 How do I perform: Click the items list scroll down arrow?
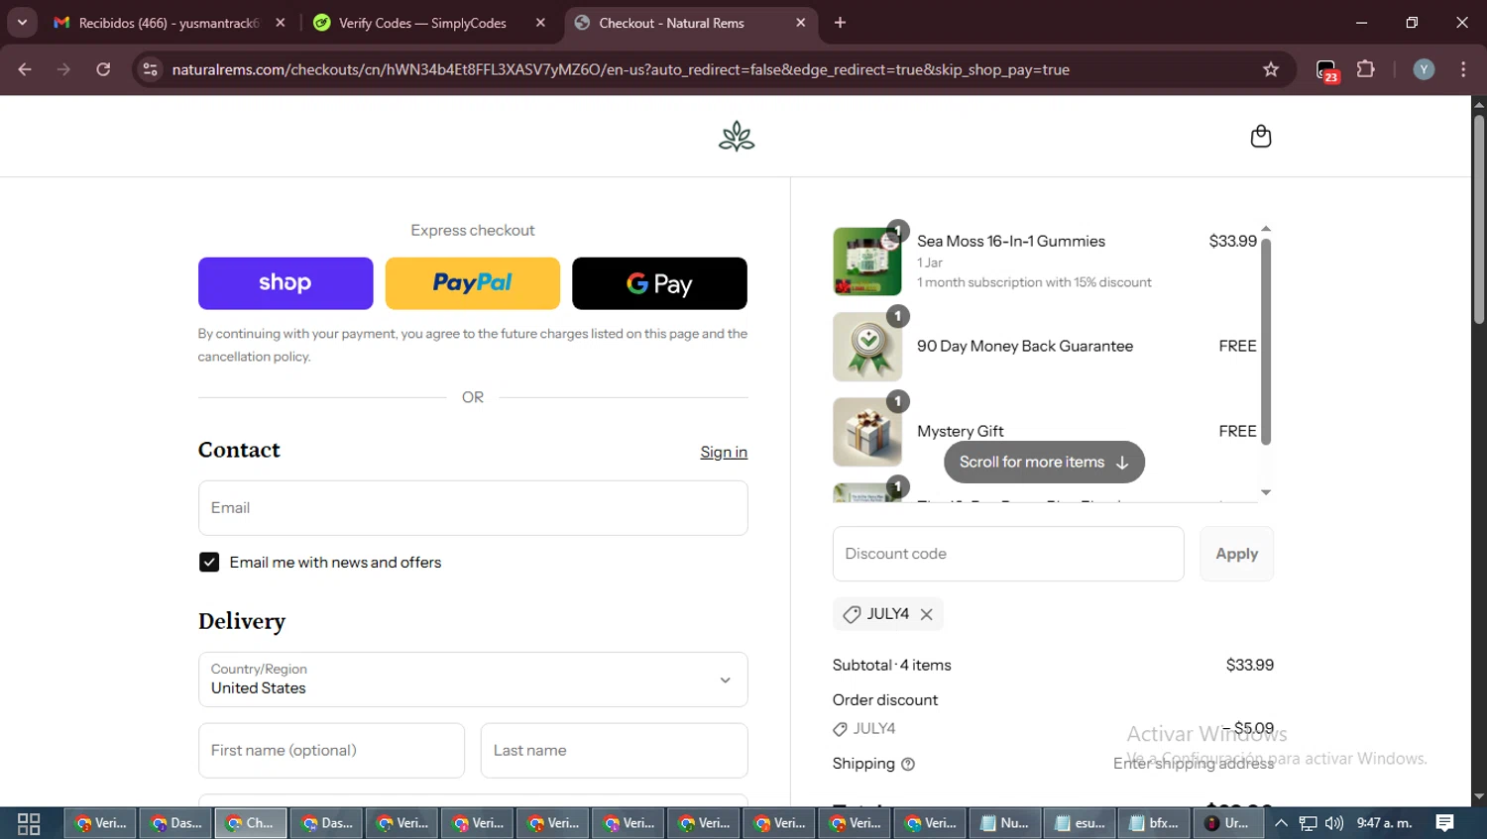coord(1266,492)
